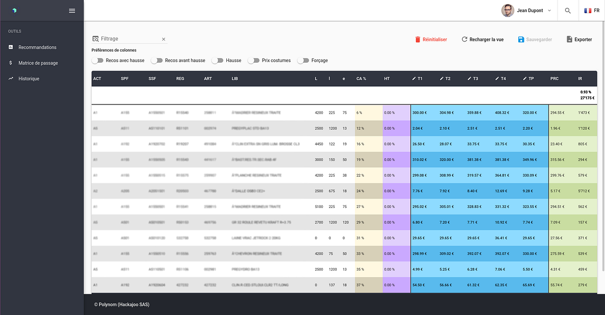Click the Sauvegarder button
The width and height of the screenshot is (605, 315).
[535, 39]
